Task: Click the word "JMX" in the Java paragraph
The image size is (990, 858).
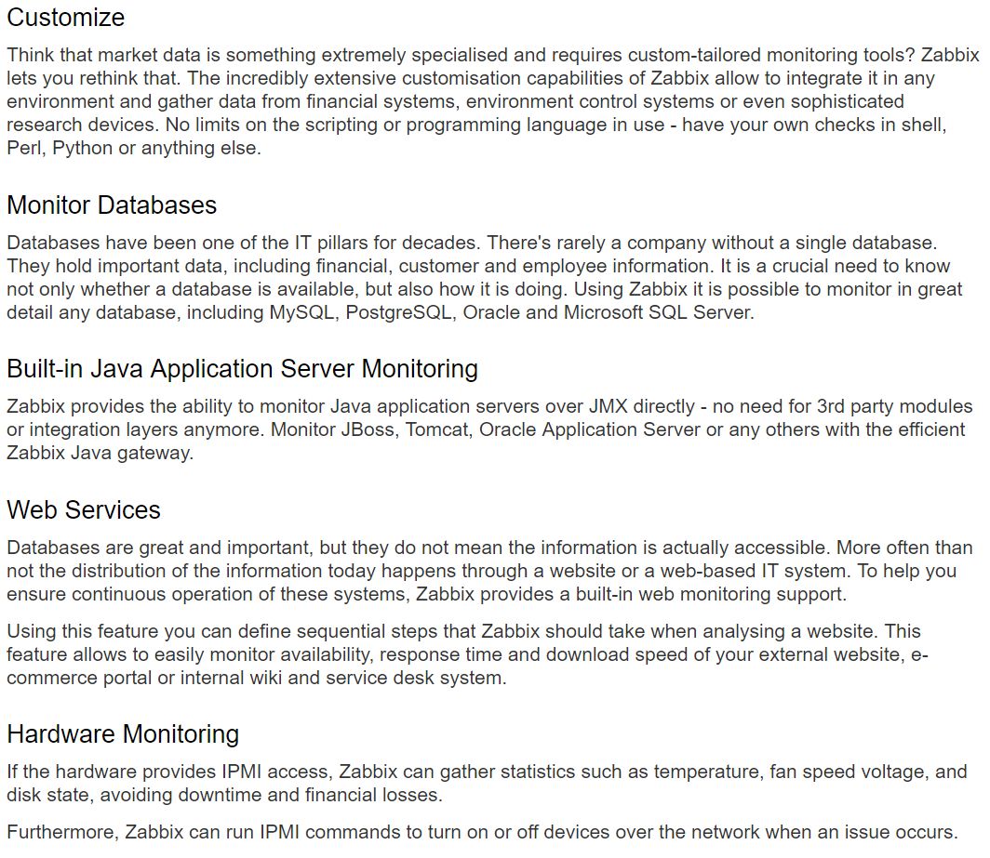Action: (x=611, y=407)
